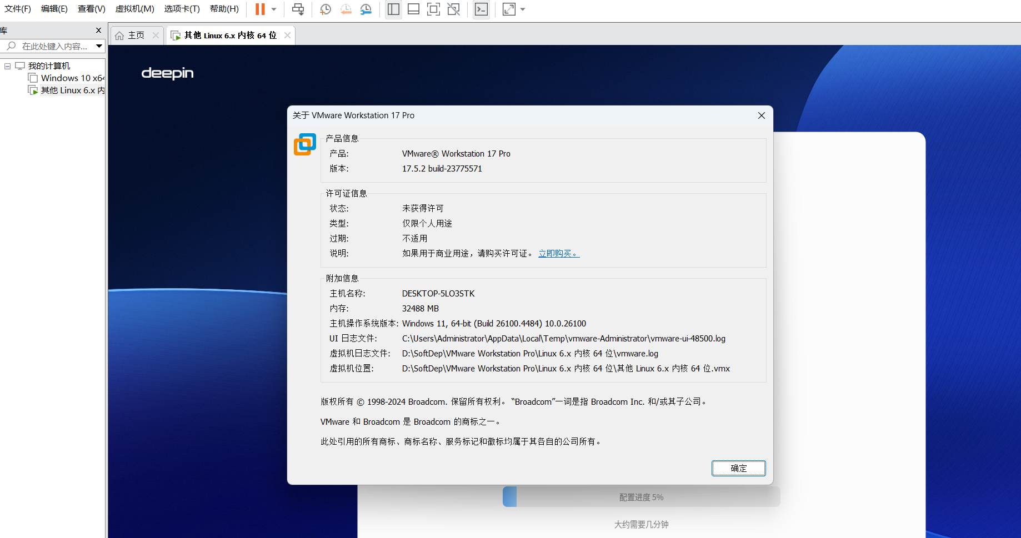1021x538 pixels.
Task: Click the version text 17.5.2 build-23775571
Action: (x=442, y=169)
